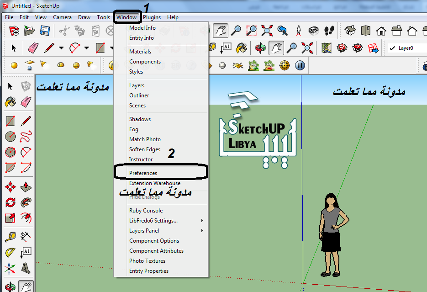This screenshot has width=427, height=292.
Task: Click the Add Location map icon
Action: point(326,48)
